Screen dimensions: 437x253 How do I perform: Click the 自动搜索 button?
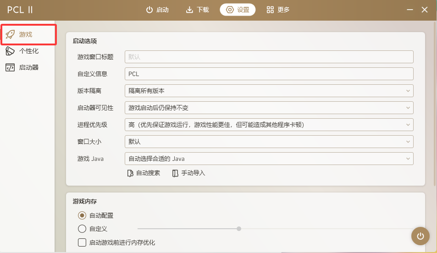point(144,173)
